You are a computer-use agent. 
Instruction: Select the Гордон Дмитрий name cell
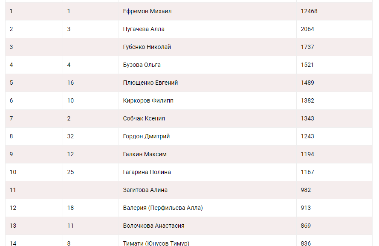coord(146,136)
